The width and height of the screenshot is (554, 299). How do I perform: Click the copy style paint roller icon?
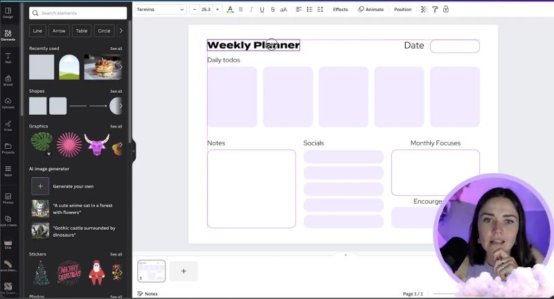coord(435,10)
